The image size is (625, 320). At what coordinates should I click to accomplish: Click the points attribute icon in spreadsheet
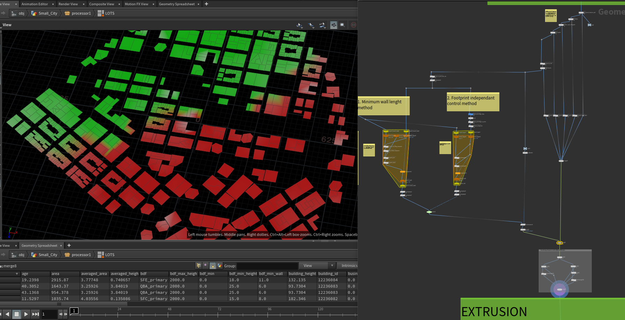pyautogui.click(x=199, y=266)
